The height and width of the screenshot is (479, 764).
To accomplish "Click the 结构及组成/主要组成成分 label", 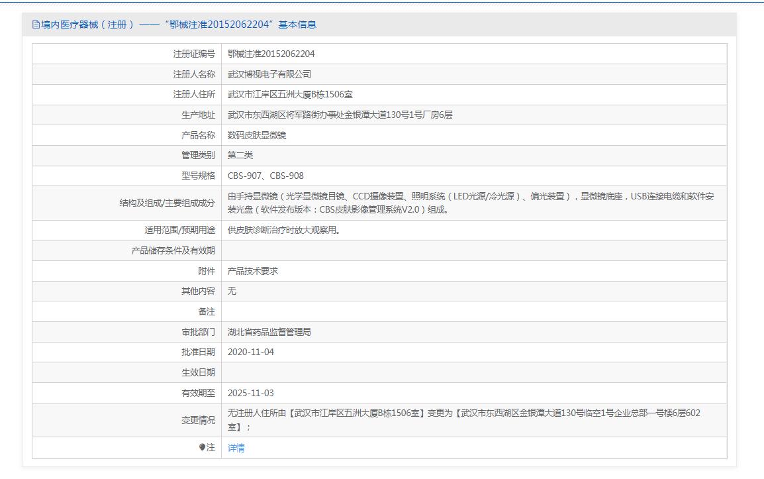I will tap(167, 203).
